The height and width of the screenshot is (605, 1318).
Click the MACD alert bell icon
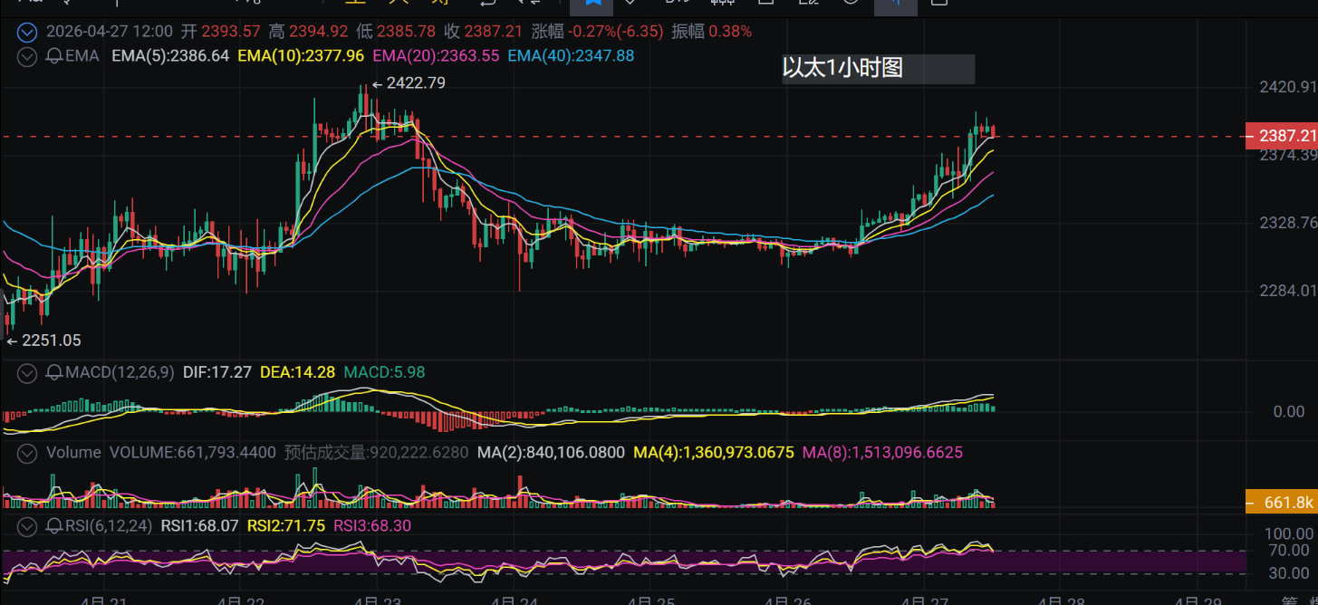point(53,372)
